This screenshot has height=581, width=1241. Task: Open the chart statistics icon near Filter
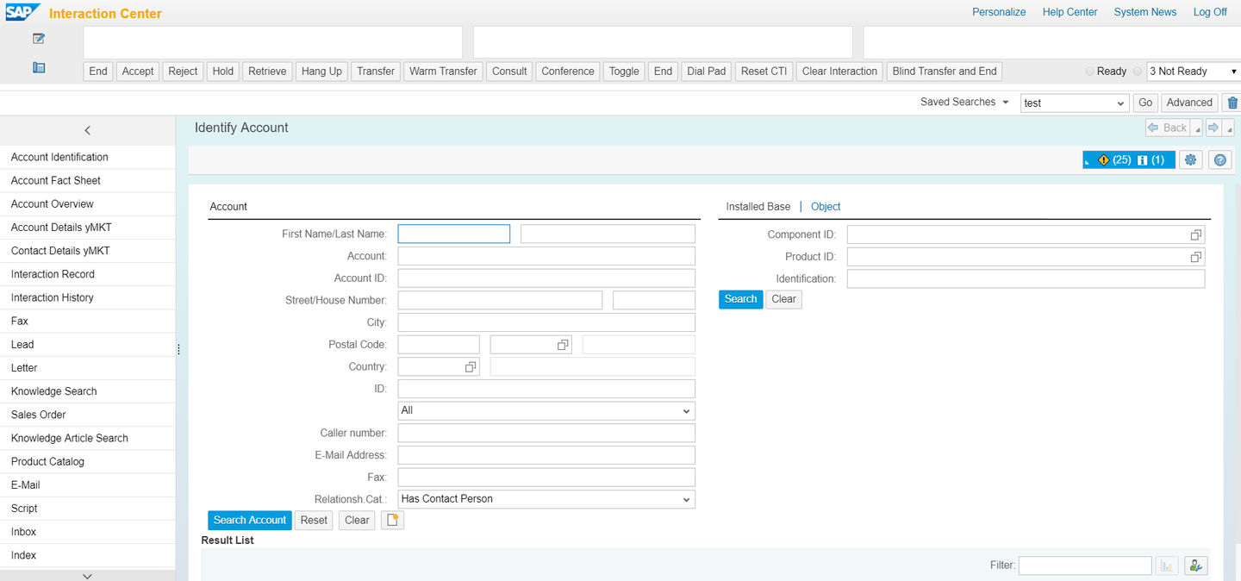click(x=1167, y=565)
